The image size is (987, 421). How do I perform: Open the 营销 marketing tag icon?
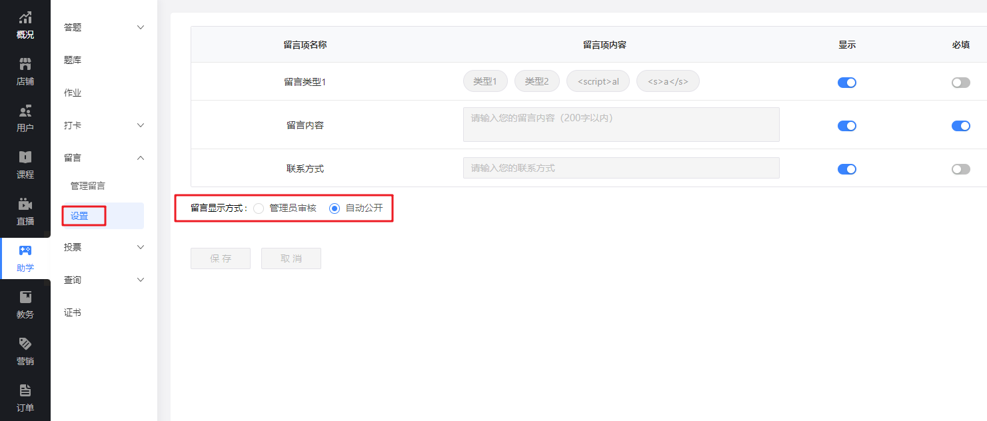point(25,344)
